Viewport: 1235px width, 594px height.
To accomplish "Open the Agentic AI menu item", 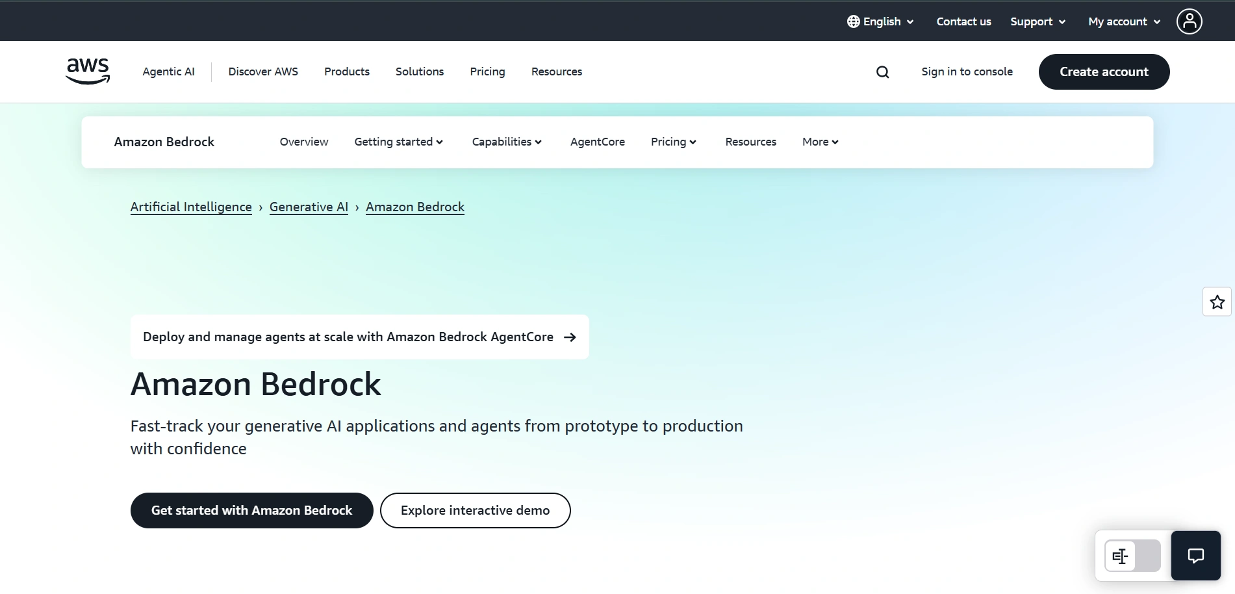I will click(x=168, y=71).
